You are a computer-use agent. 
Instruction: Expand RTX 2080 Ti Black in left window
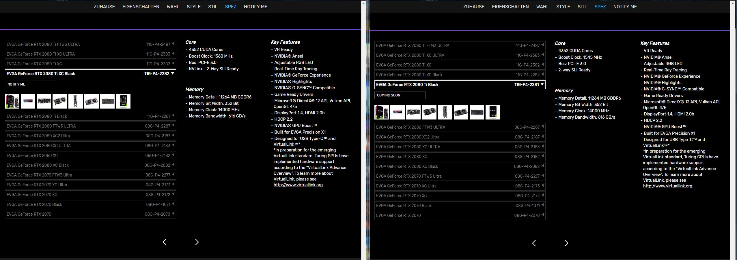[90, 116]
